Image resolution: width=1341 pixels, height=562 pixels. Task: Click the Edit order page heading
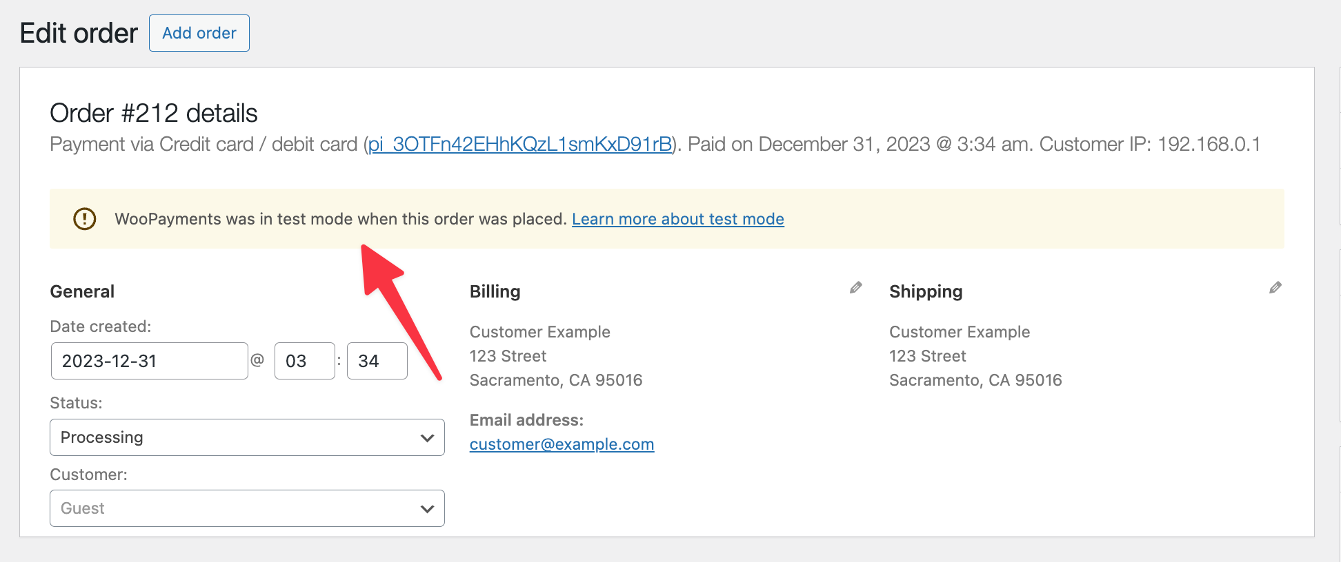point(79,33)
